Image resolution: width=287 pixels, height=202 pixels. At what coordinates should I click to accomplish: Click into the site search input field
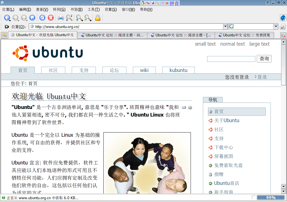click(x=231, y=59)
